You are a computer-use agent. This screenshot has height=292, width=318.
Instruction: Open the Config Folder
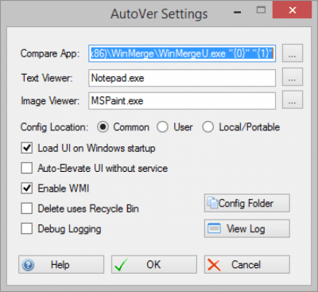click(247, 203)
